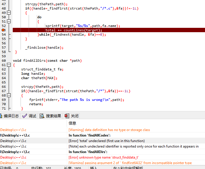Collapse the do-while block at line 51
The width and height of the screenshot is (205, 169).
9,21
